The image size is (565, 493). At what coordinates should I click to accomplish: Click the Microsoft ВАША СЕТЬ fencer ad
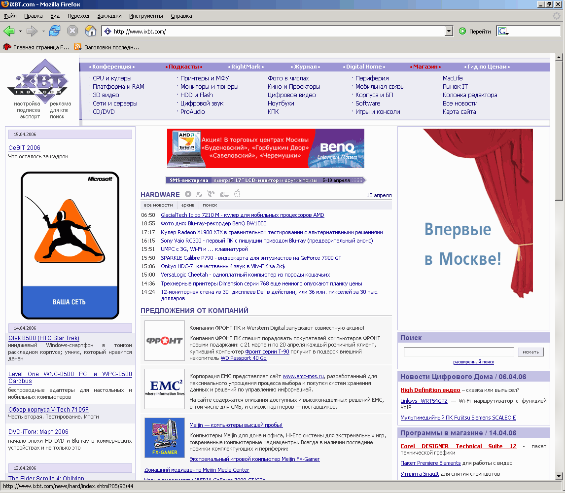point(70,246)
